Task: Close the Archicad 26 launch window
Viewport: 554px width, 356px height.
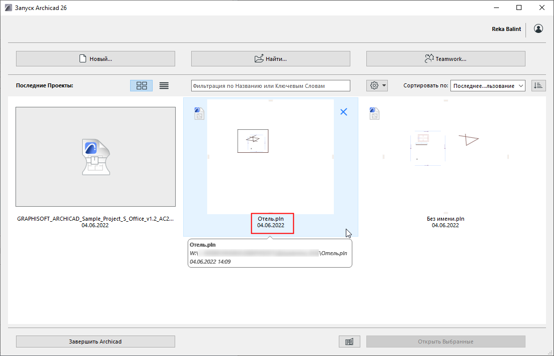Action: tap(542, 8)
